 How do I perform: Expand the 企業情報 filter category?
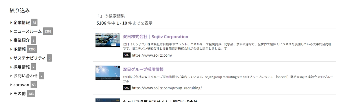click(22, 22)
